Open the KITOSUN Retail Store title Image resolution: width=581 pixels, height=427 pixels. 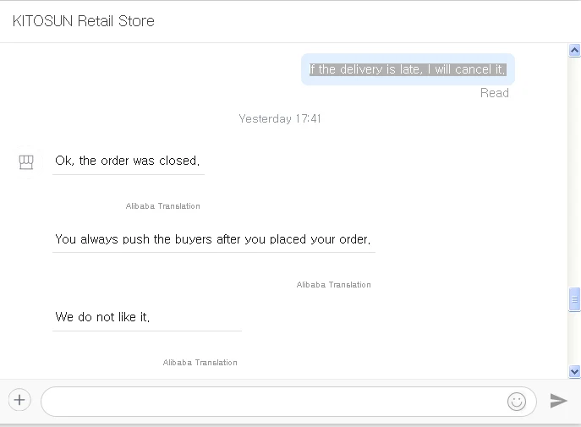(x=84, y=21)
